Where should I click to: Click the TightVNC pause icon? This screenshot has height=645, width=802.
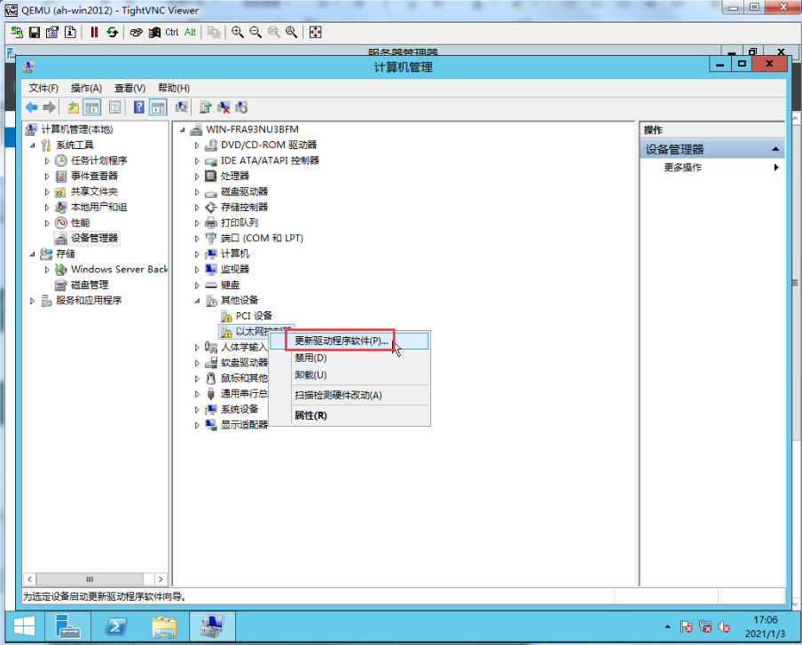(94, 32)
